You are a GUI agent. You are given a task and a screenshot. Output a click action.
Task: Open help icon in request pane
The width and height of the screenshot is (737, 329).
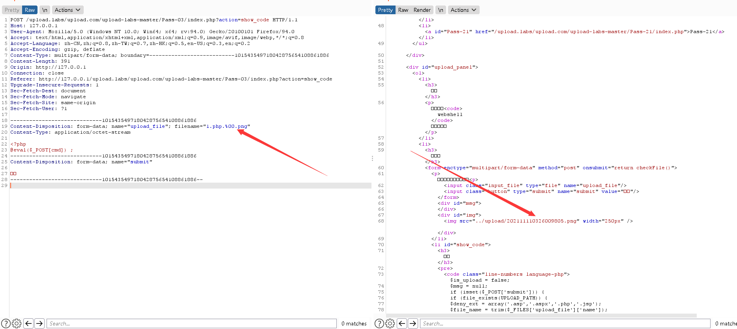coord(6,323)
